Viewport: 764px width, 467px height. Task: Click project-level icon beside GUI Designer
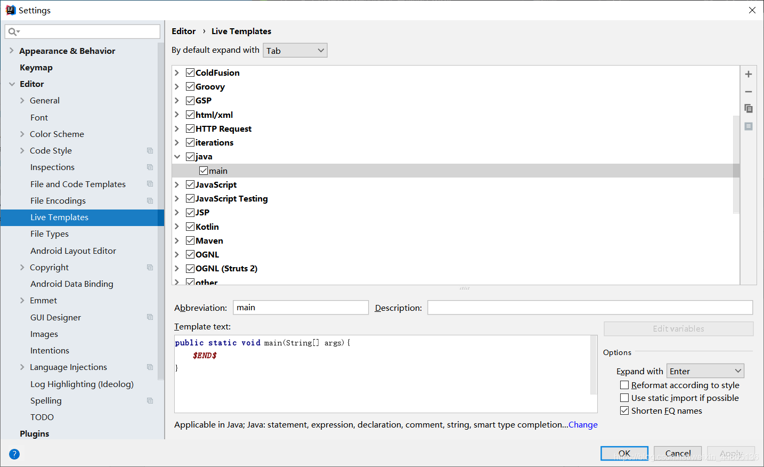[150, 317]
